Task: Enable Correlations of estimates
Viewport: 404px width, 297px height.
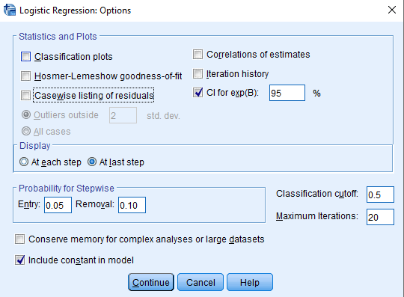Action: (198, 55)
